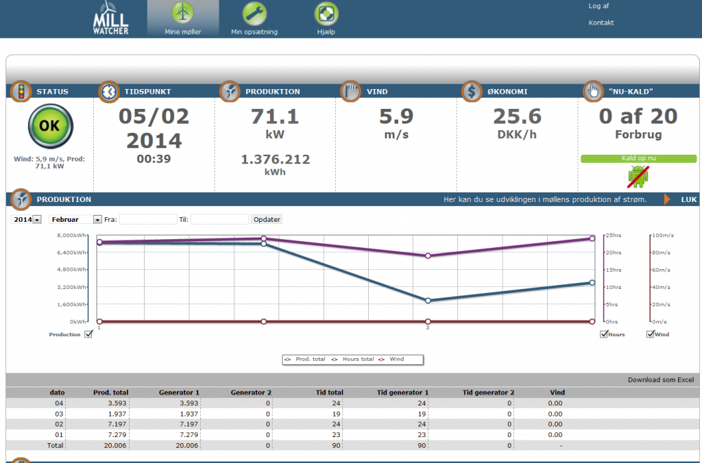702x463 pixels.
Task: Click the Nu-kald hand pointer icon
Action: 593,91
